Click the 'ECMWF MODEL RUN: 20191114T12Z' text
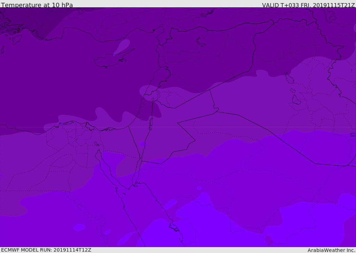Image resolution: width=356 pixels, height=253 pixels. (x=46, y=250)
